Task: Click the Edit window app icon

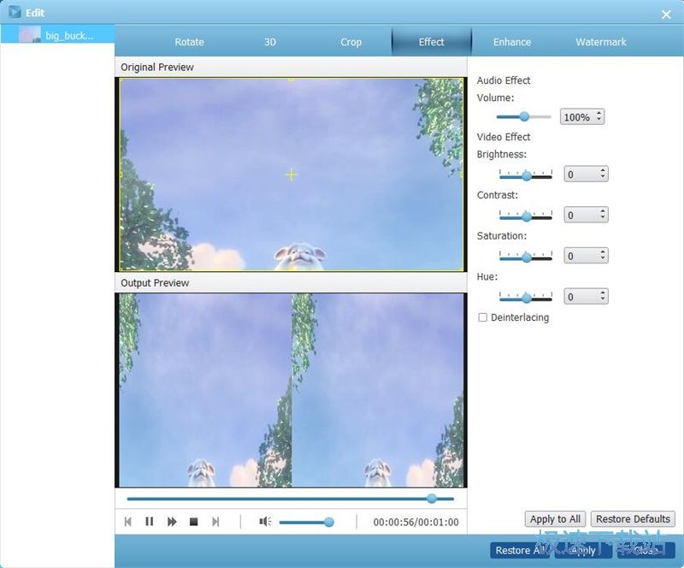Action: point(15,12)
